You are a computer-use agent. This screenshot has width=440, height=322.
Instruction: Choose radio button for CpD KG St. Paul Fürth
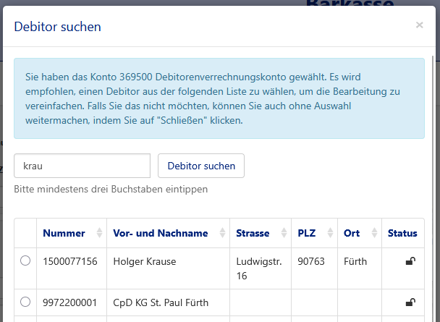[25, 302]
